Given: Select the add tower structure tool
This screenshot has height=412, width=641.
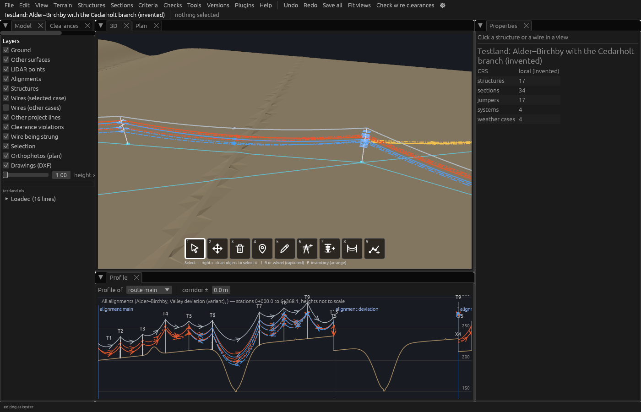Looking at the screenshot, I should tap(307, 249).
